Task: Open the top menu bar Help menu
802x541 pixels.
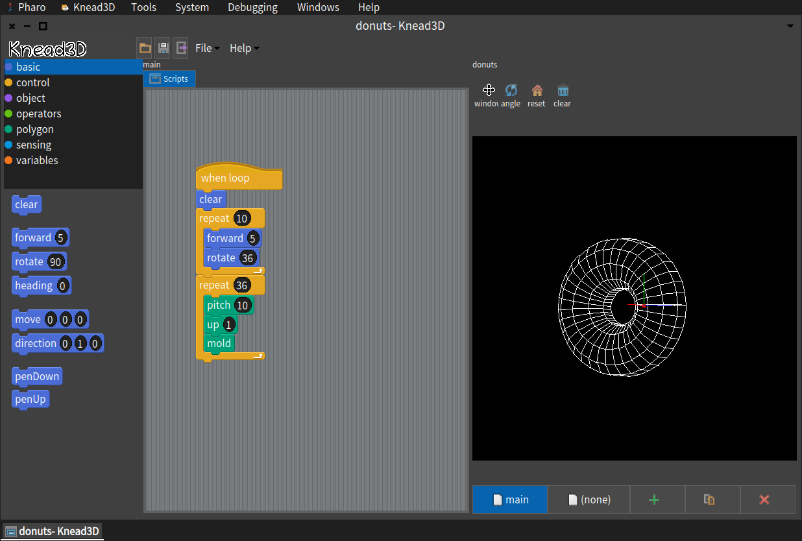Action: (369, 7)
